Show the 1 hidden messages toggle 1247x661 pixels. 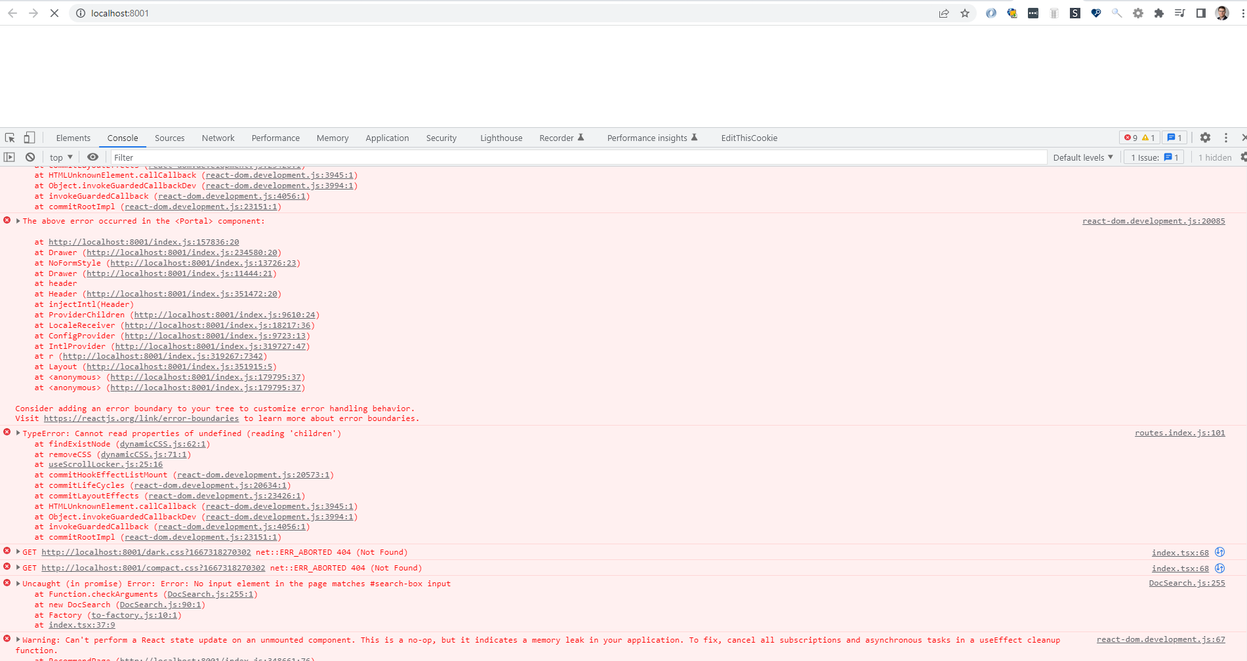pyautogui.click(x=1215, y=157)
